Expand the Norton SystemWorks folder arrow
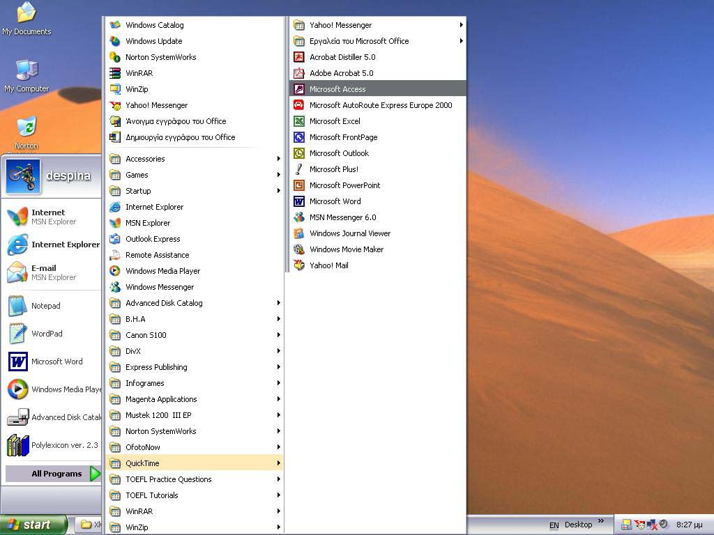The image size is (714, 535). (279, 431)
